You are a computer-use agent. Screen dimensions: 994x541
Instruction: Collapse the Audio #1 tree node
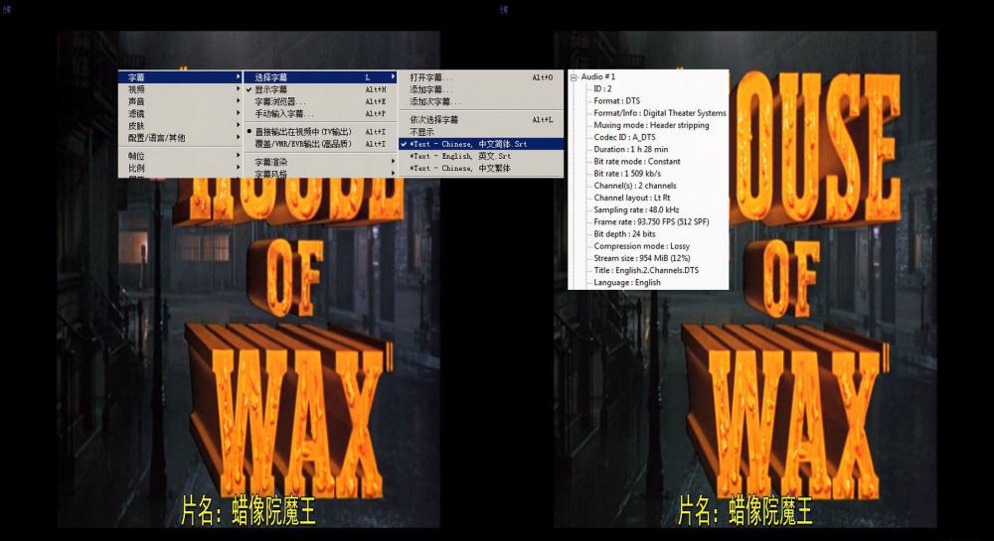click(x=574, y=77)
